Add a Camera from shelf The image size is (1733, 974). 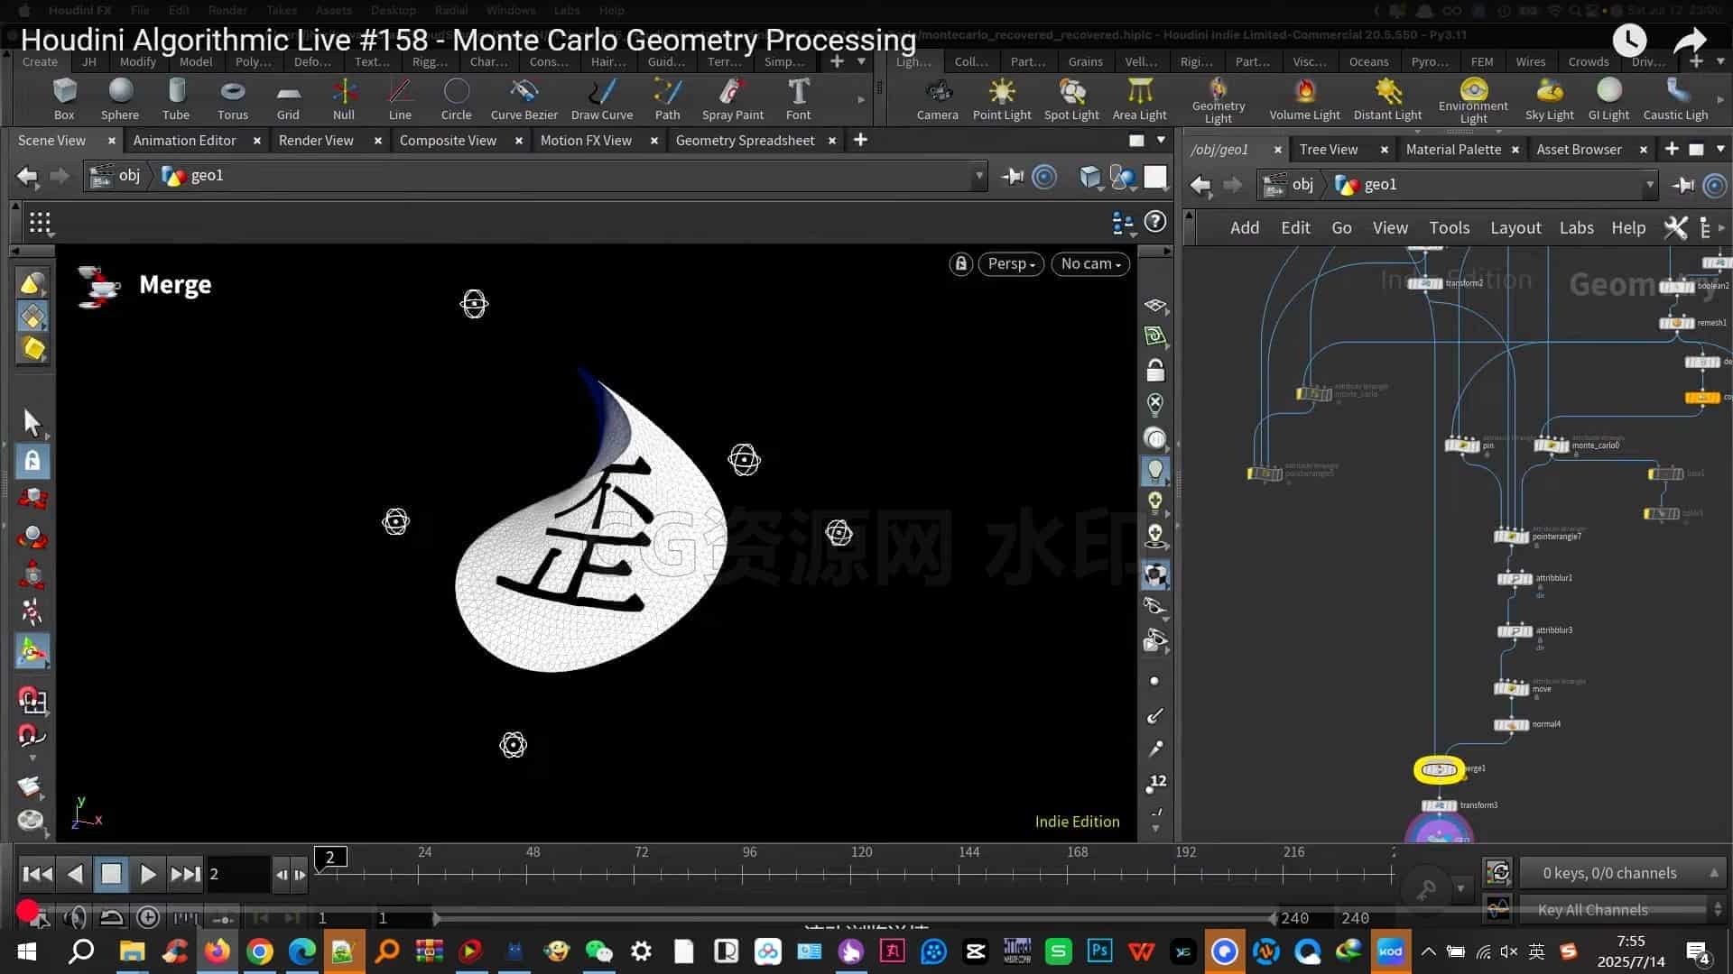[x=937, y=98]
